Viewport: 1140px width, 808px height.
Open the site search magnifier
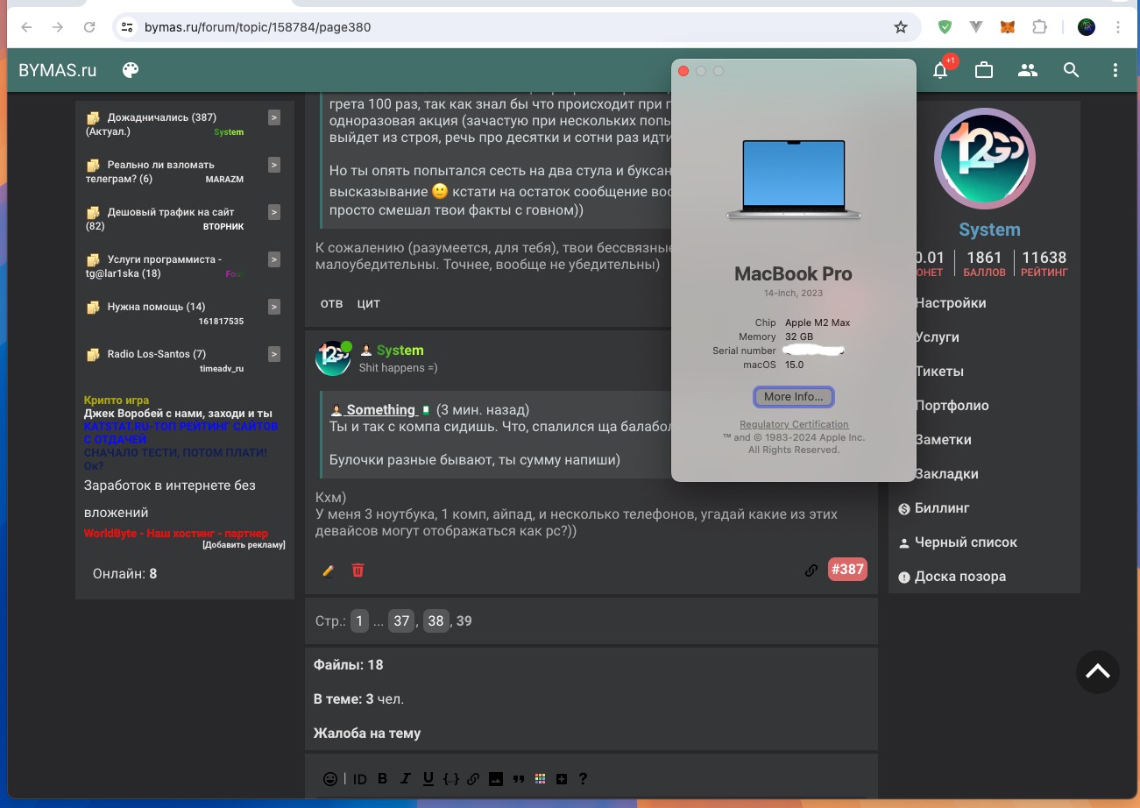click(1071, 70)
